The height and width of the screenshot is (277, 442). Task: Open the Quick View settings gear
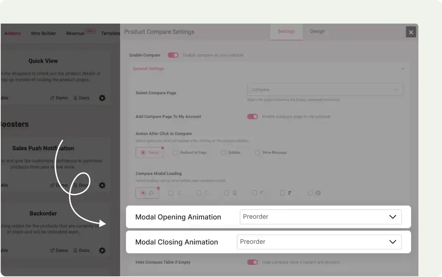pyautogui.click(x=102, y=98)
